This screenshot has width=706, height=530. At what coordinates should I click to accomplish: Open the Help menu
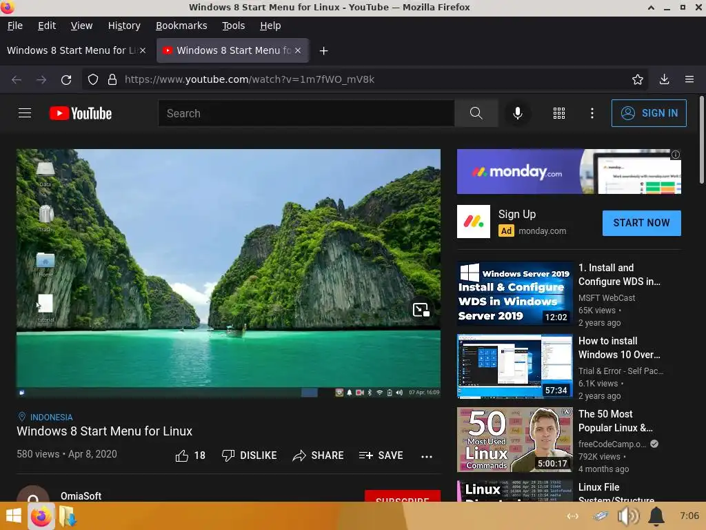pyautogui.click(x=270, y=26)
